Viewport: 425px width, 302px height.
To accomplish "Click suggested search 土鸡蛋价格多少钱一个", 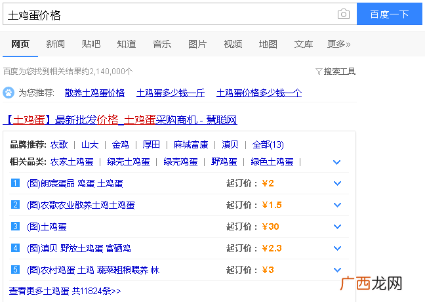I will click(x=259, y=93).
